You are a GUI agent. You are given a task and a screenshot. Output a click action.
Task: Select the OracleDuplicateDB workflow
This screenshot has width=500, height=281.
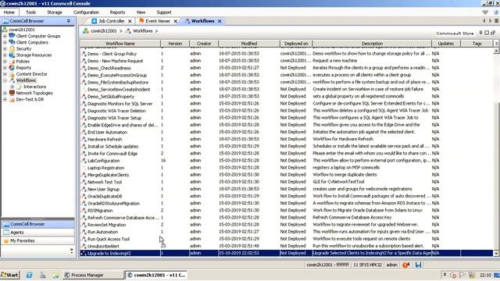tap(105, 196)
